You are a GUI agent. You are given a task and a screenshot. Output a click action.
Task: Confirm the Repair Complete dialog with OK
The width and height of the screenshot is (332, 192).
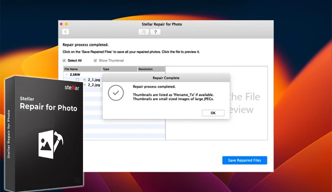click(213, 113)
